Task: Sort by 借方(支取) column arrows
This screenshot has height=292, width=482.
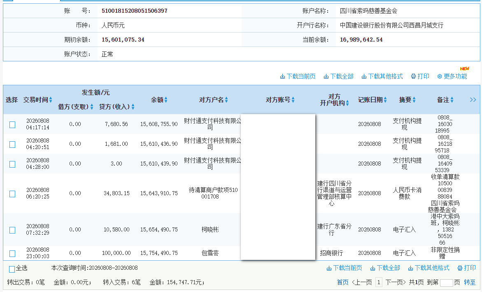Action: [x=92, y=107]
